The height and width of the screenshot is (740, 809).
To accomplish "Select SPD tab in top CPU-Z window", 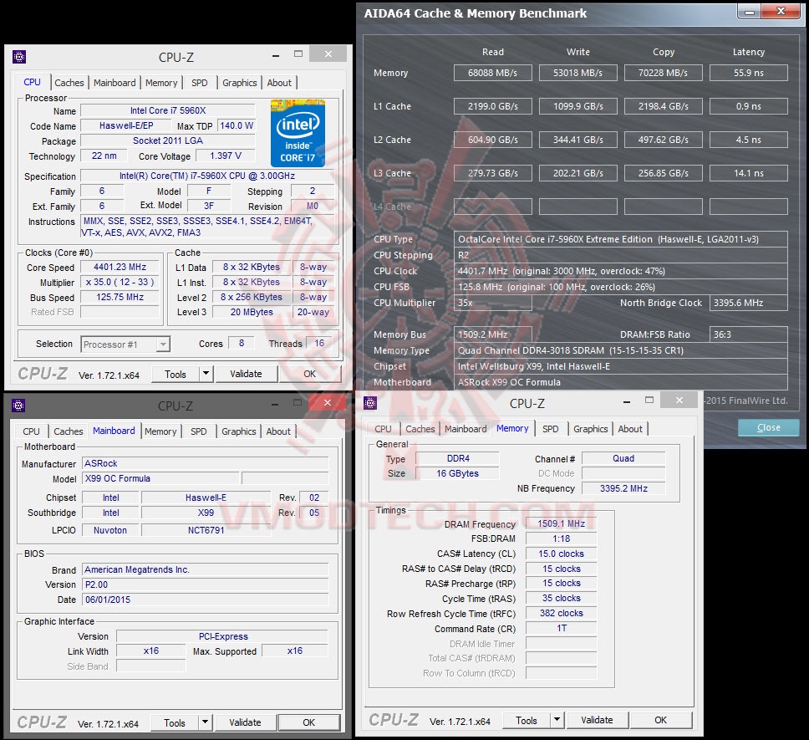I will click(199, 83).
